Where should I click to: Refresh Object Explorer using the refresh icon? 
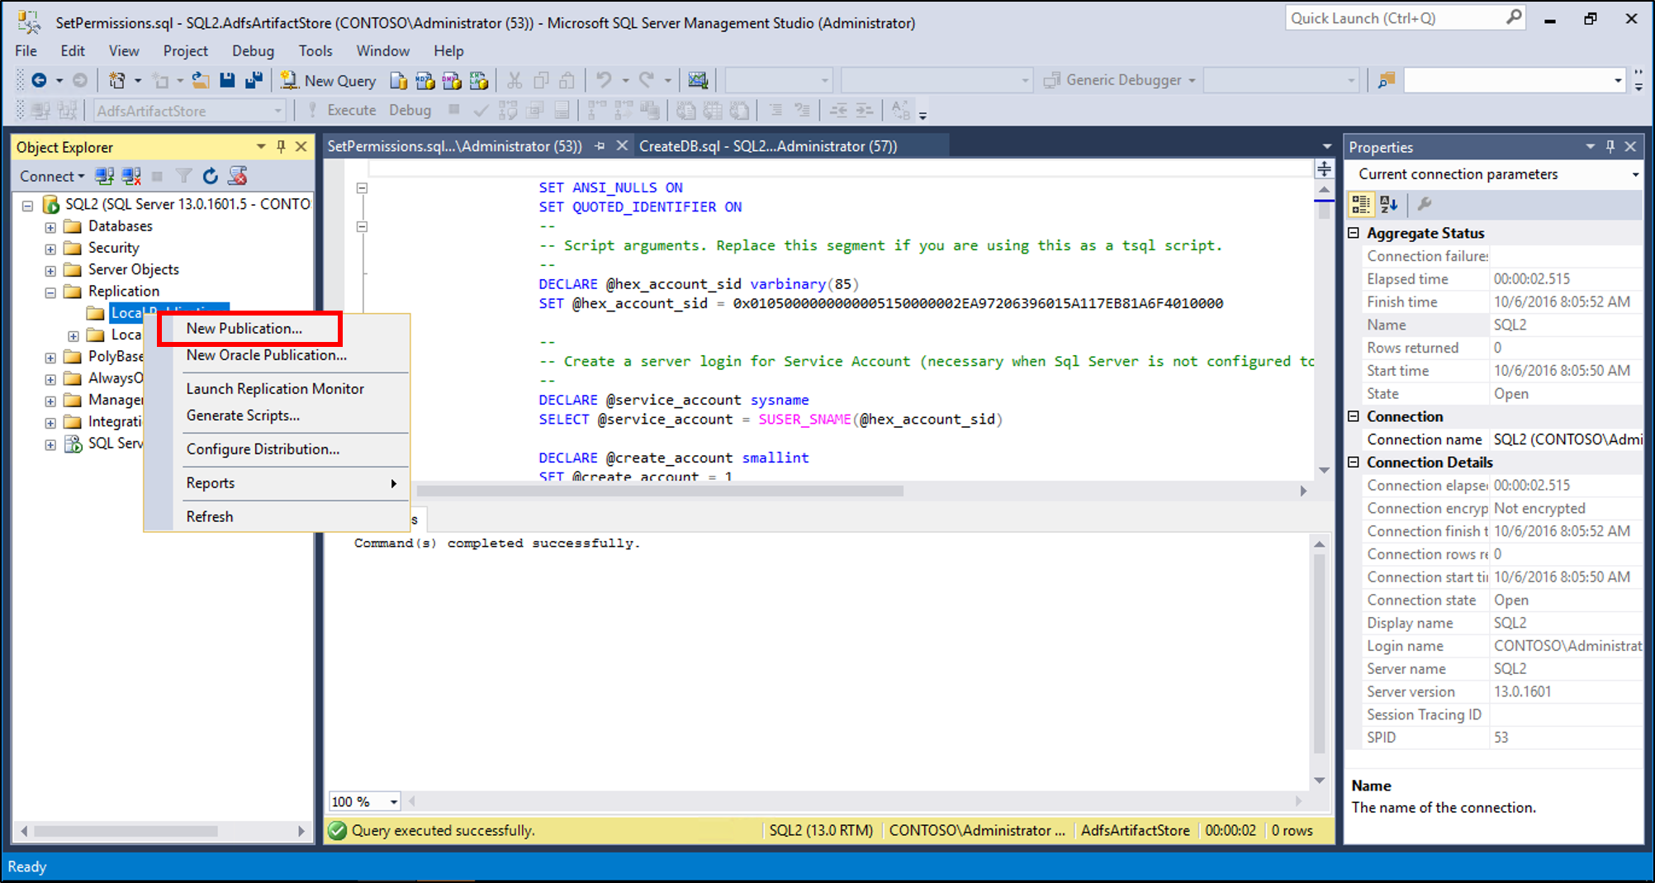tap(211, 176)
